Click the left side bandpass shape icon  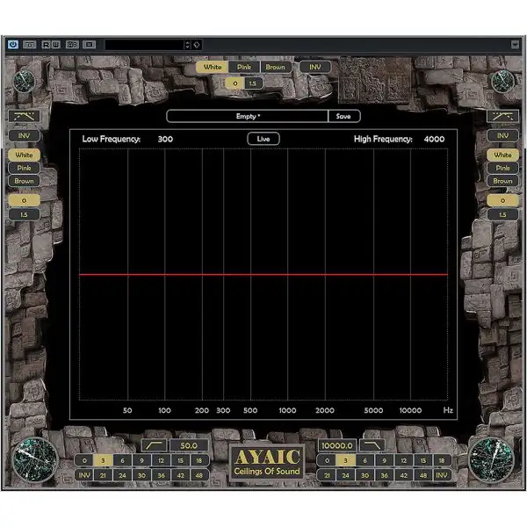25,117
